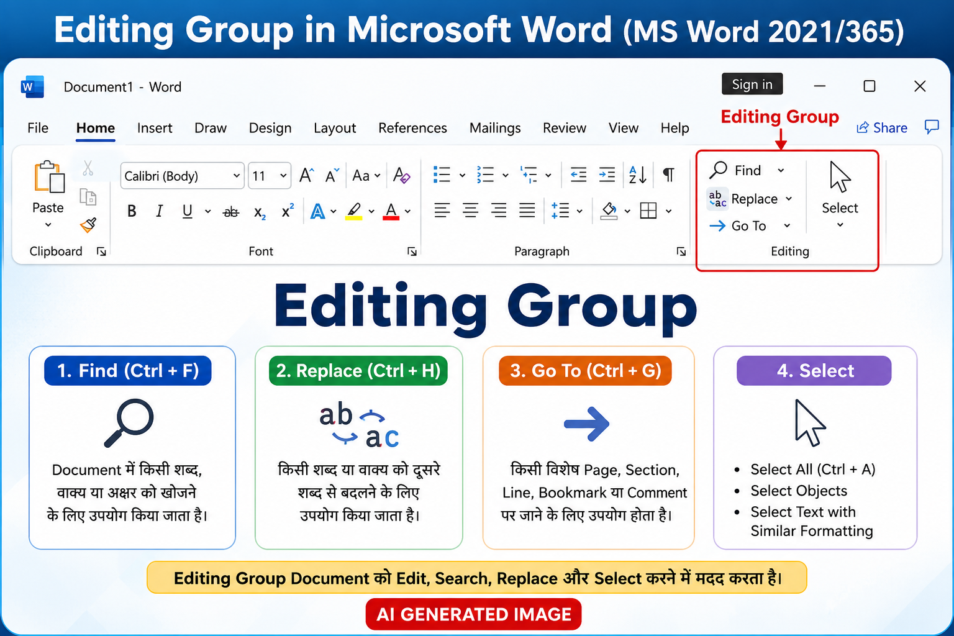Click the Word app logo icon
This screenshot has height=636, width=954.
coord(32,87)
